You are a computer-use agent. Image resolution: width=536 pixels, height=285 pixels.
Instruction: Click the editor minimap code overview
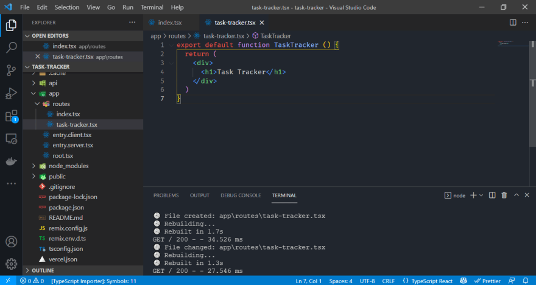coord(513,43)
